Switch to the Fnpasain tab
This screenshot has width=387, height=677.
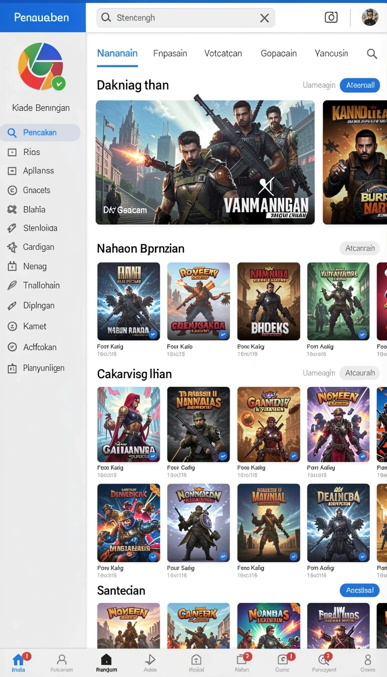(x=170, y=53)
